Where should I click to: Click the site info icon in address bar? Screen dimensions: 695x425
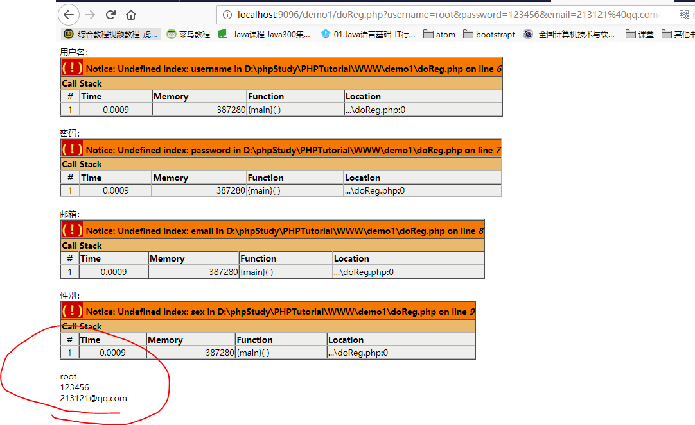[227, 15]
